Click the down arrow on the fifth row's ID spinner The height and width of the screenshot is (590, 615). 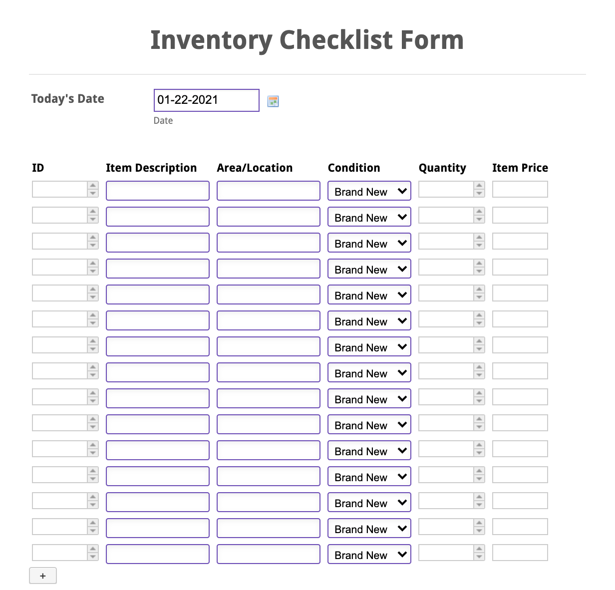[93, 296]
